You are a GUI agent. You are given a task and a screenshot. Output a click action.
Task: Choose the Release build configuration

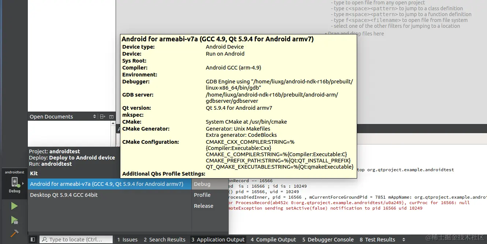click(210, 206)
